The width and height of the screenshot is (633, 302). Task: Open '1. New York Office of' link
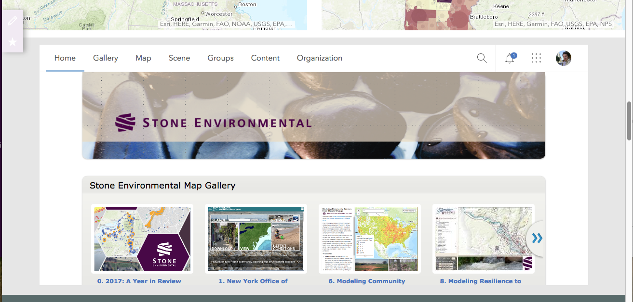click(253, 281)
